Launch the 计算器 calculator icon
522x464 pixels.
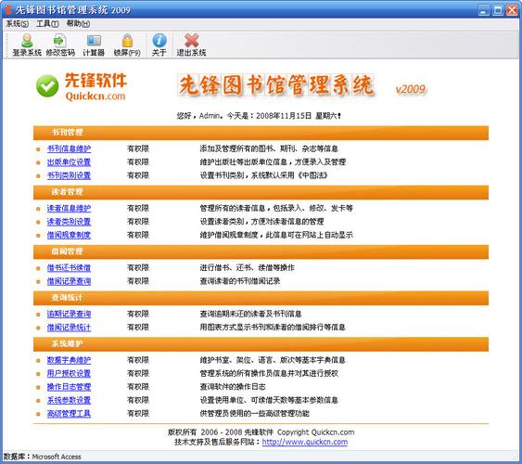(94, 45)
